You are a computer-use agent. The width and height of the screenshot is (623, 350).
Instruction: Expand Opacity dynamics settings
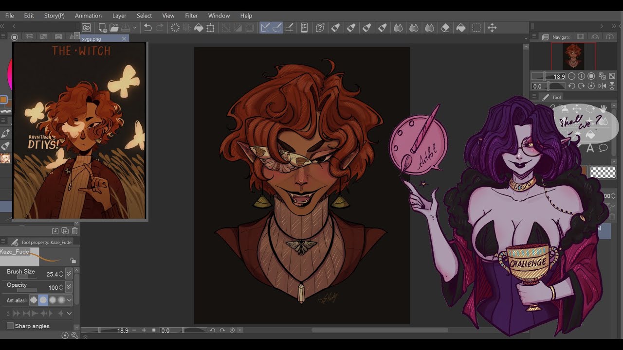[x=69, y=287]
